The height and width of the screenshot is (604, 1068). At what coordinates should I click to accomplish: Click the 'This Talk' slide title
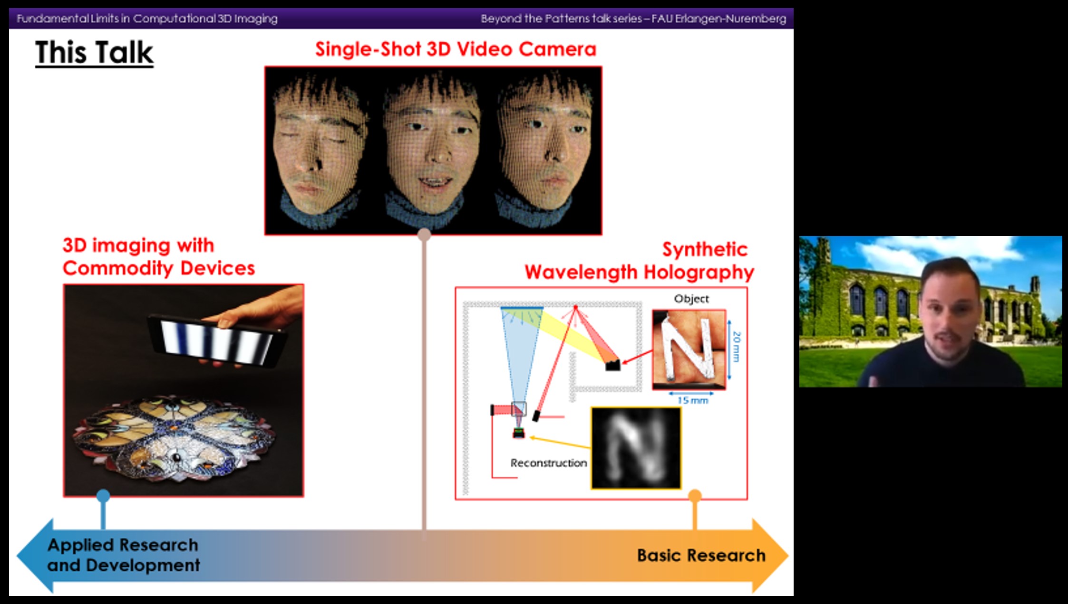click(x=94, y=52)
